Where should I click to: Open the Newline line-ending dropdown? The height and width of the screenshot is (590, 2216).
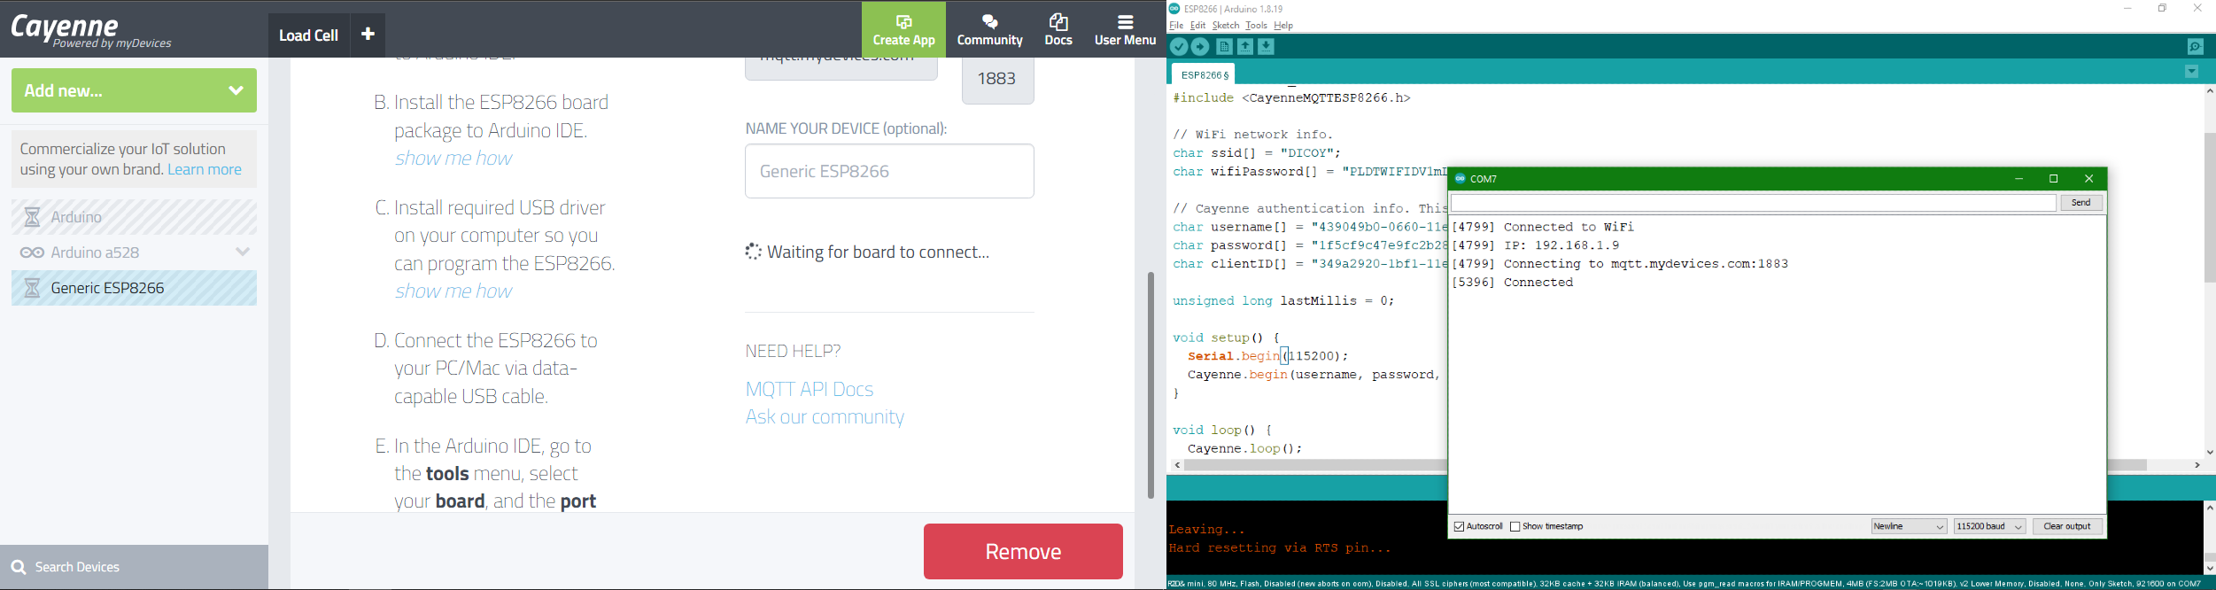pyautogui.click(x=1909, y=527)
